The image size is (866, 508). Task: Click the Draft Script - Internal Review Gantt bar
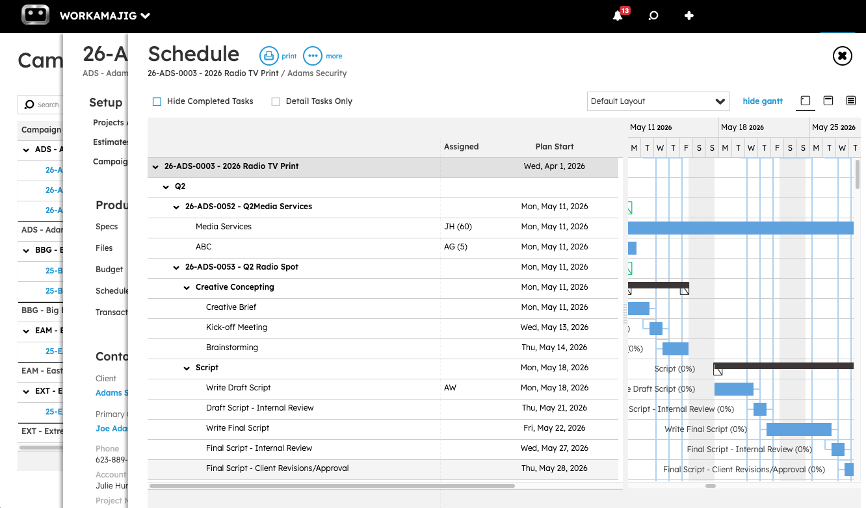pyautogui.click(x=760, y=409)
